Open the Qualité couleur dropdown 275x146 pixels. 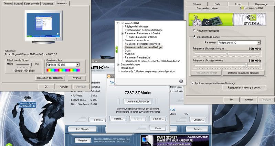click(78, 65)
